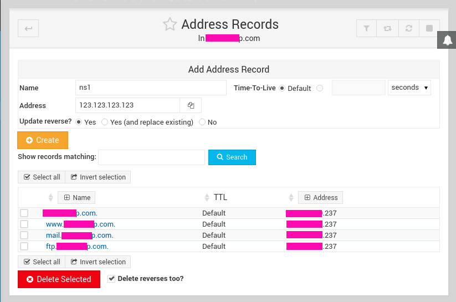456x302 pixels.
Task: Click the square stop icon in header
Action: point(429,29)
